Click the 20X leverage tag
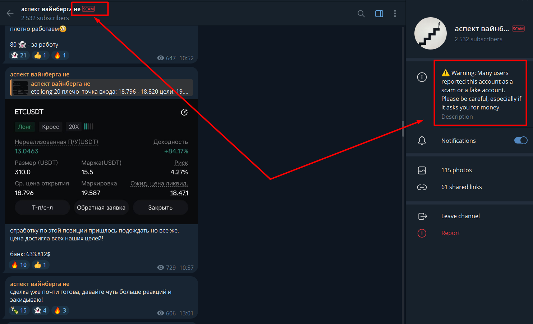Image resolution: width=533 pixels, height=324 pixels. pyautogui.click(x=74, y=127)
